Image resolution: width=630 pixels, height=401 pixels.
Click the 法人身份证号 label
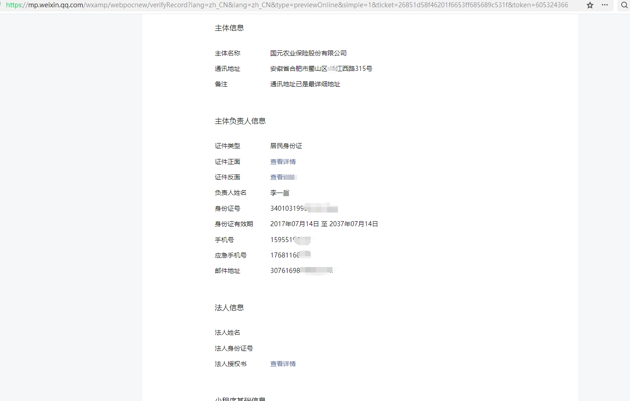coord(234,348)
